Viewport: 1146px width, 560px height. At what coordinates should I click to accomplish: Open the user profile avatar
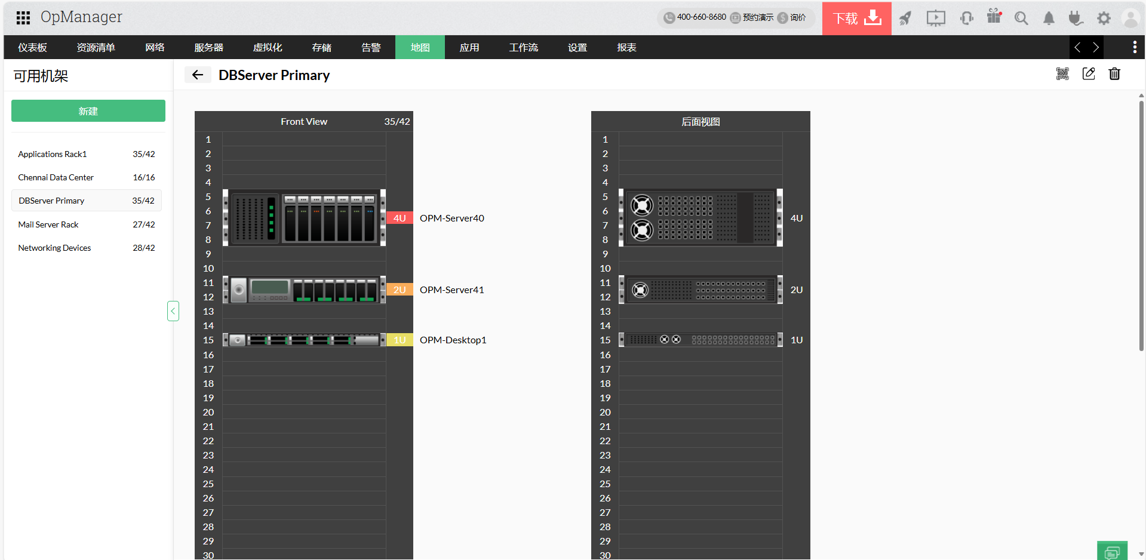pos(1130,18)
